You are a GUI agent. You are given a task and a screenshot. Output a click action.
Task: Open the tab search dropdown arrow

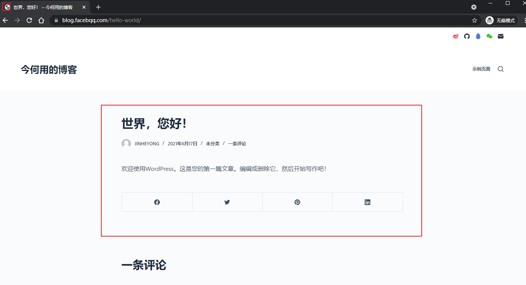tap(474, 7)
